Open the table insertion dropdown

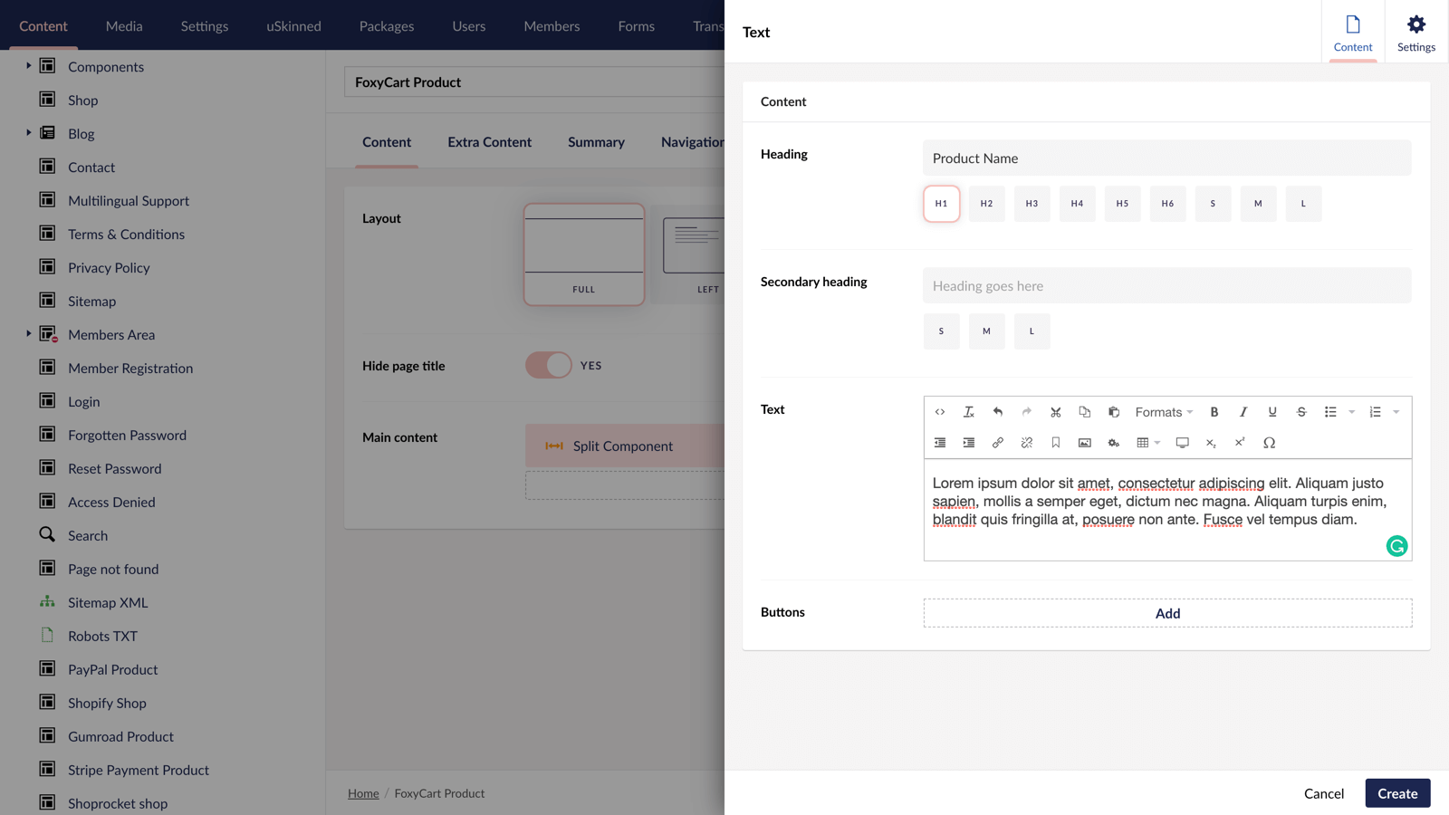pyautogui.click(x=1156, y=443)
